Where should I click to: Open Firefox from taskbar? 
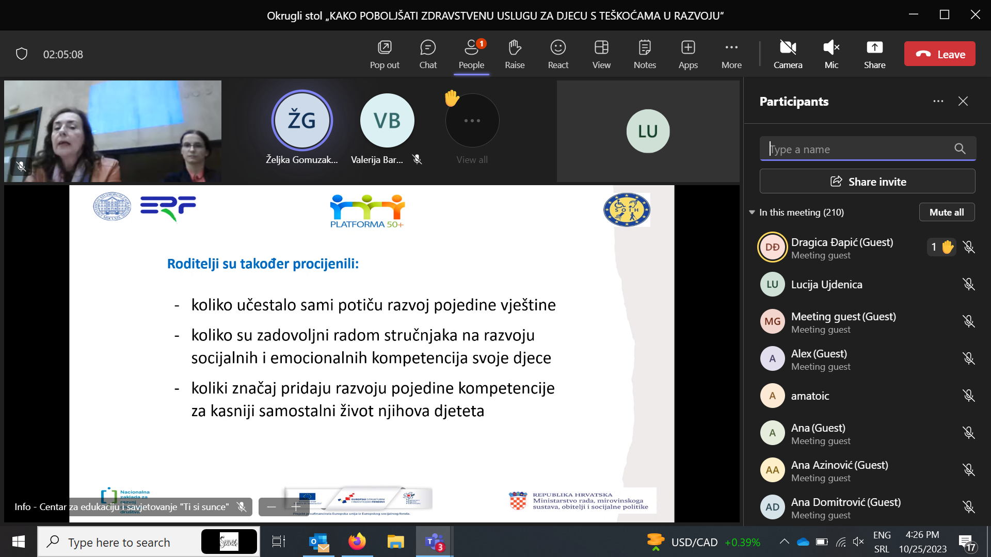click(357, 542)
